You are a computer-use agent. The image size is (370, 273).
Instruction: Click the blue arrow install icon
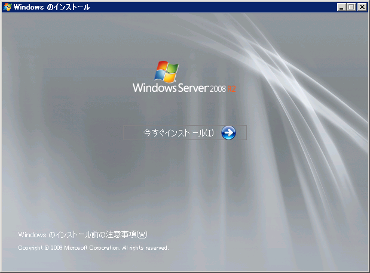(x=228, y=133)
